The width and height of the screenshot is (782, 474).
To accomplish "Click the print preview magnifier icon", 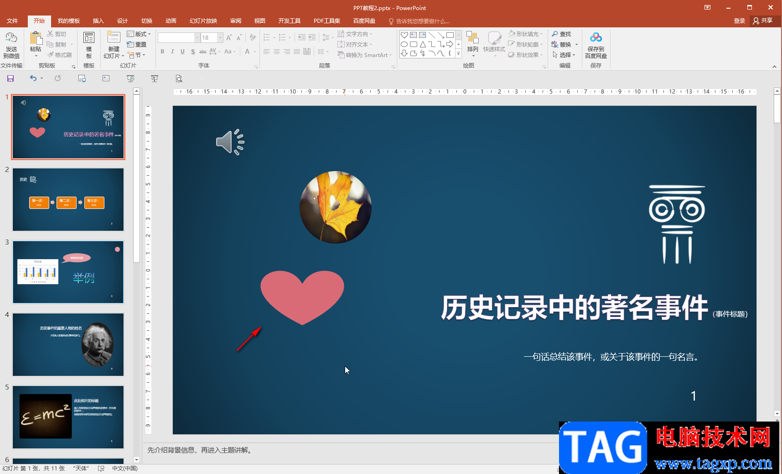I will point(179,78).
